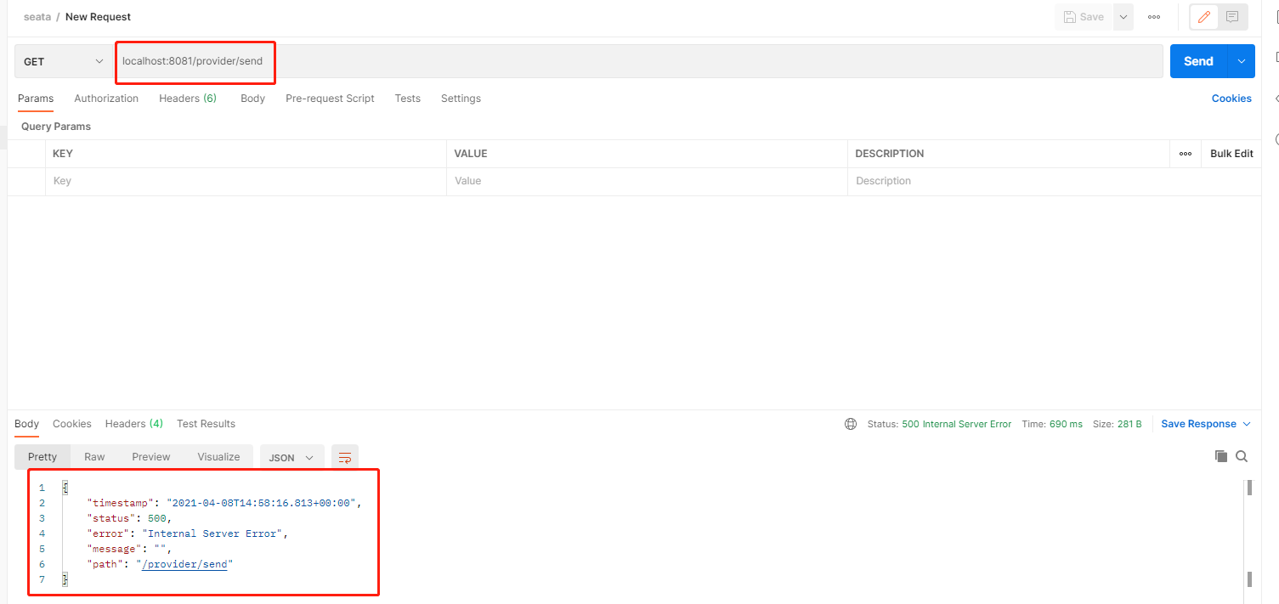This screenshot has width=1279, height=604.
Task: Click the Status: 500 Internal Server Error text
Action: pyautogui.click(x=939, y=424)
